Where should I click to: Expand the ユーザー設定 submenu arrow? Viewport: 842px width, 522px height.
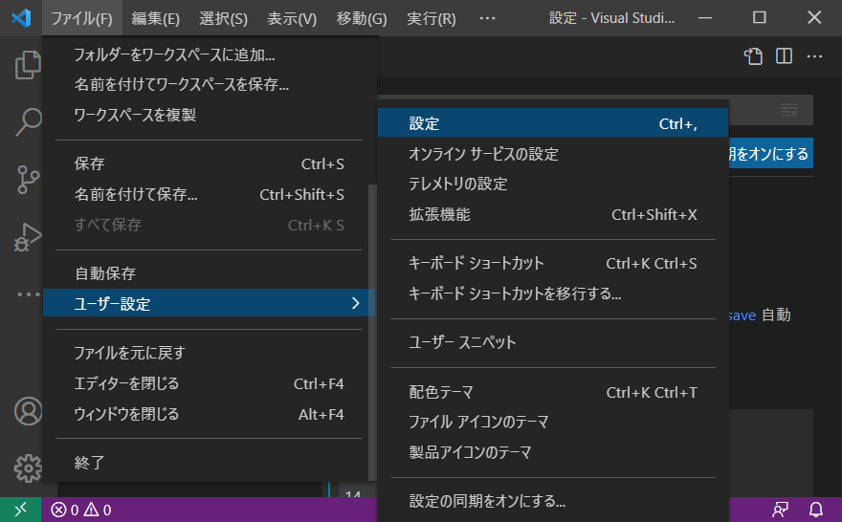pyautogui.click(x=356, y=303)
